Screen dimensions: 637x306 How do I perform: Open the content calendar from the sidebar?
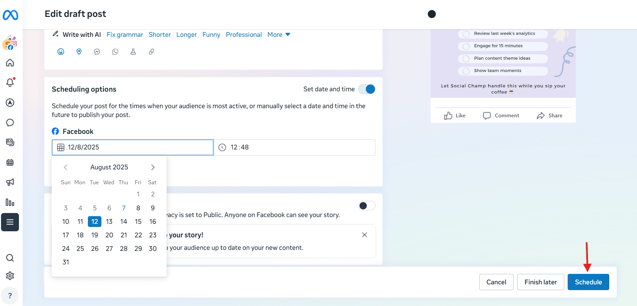(x=10, y=162)
